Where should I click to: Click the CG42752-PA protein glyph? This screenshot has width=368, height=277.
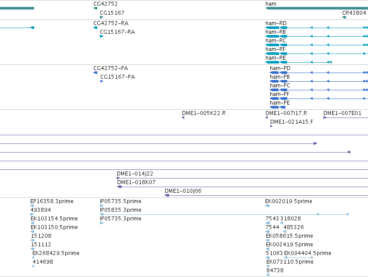click(x=95, y=73)
